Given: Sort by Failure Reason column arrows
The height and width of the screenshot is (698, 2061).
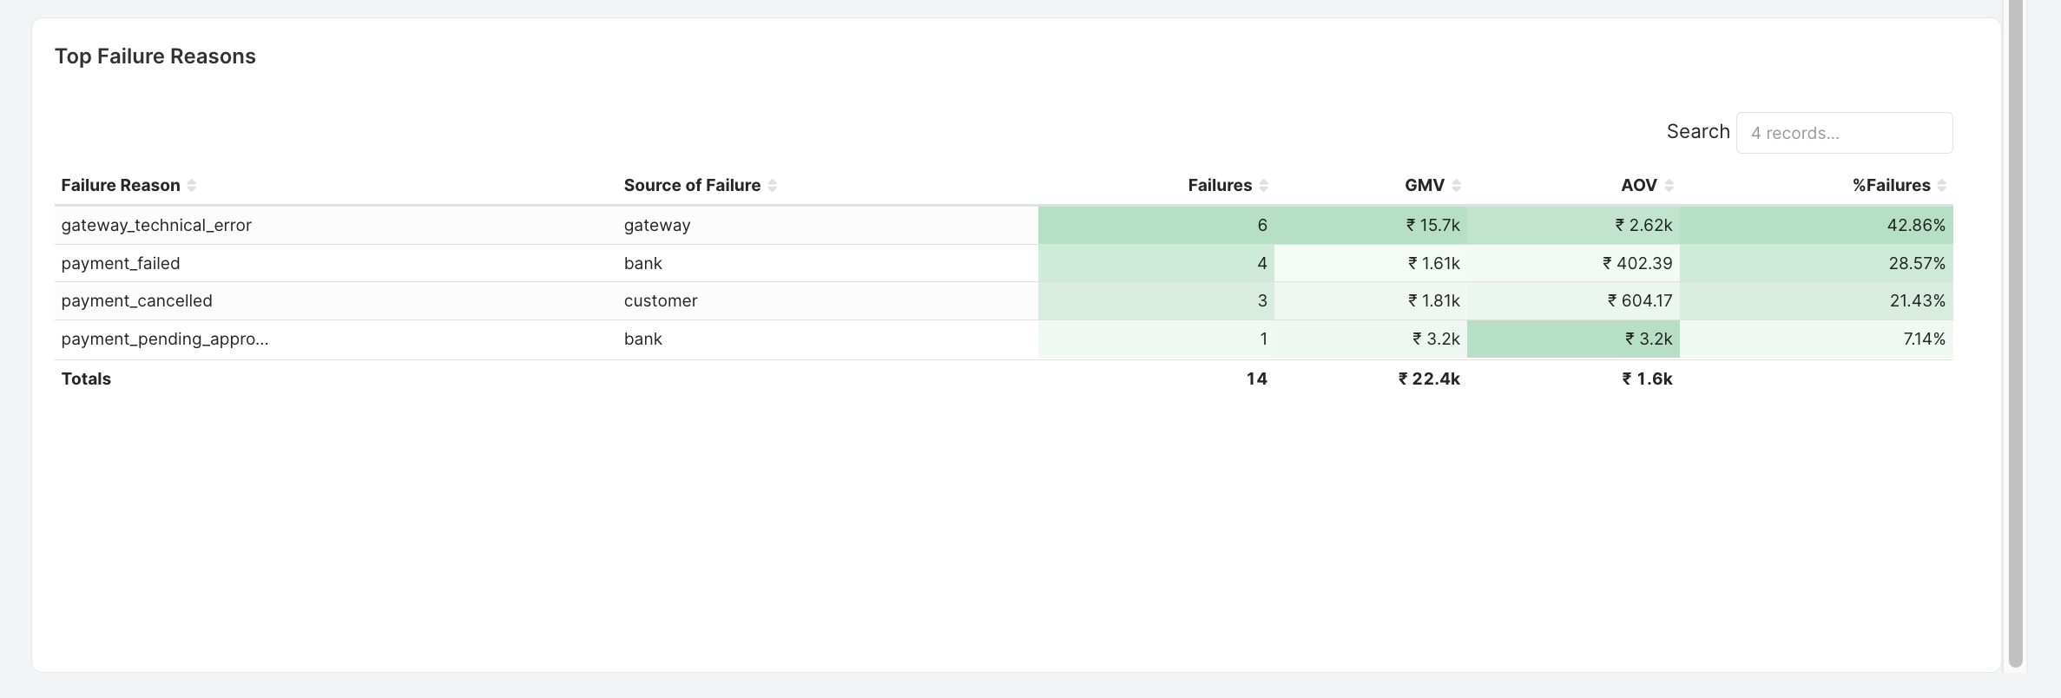Looking at the screenshot, I should pos(192,185).
